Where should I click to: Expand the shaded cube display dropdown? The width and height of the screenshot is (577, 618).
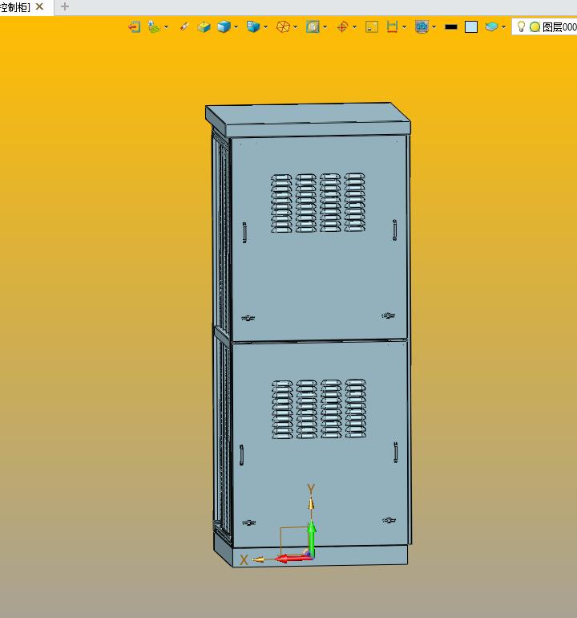236,27
